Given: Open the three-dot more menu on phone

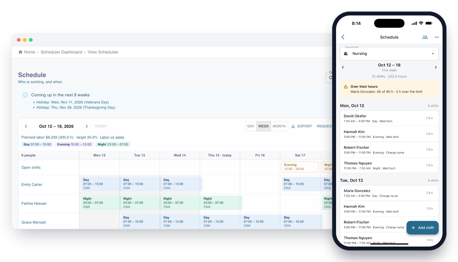Looking at the screenshot, I should 437,37.
